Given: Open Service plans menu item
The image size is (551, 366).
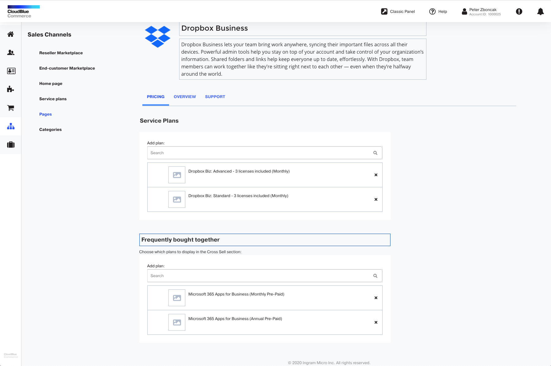Looking at the screenshot, I should click(x=53, y=99).
